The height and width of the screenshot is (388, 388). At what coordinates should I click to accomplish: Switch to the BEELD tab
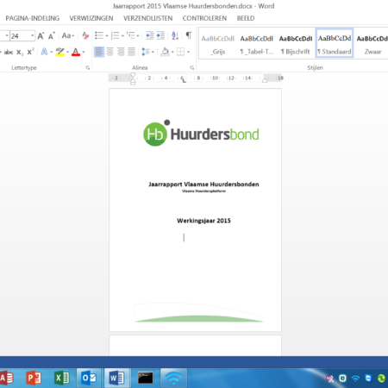click(246, 18)
